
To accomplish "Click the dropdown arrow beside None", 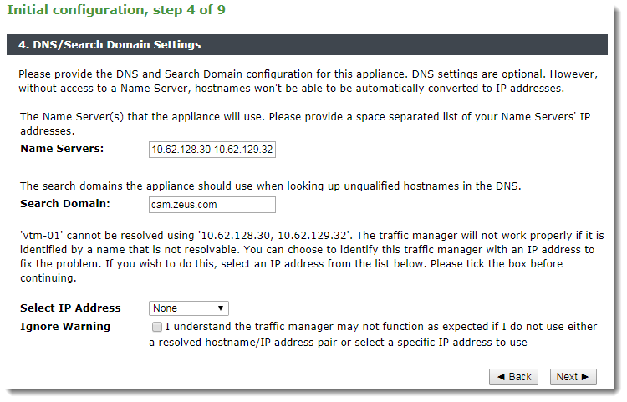I will tap(221, 308).
